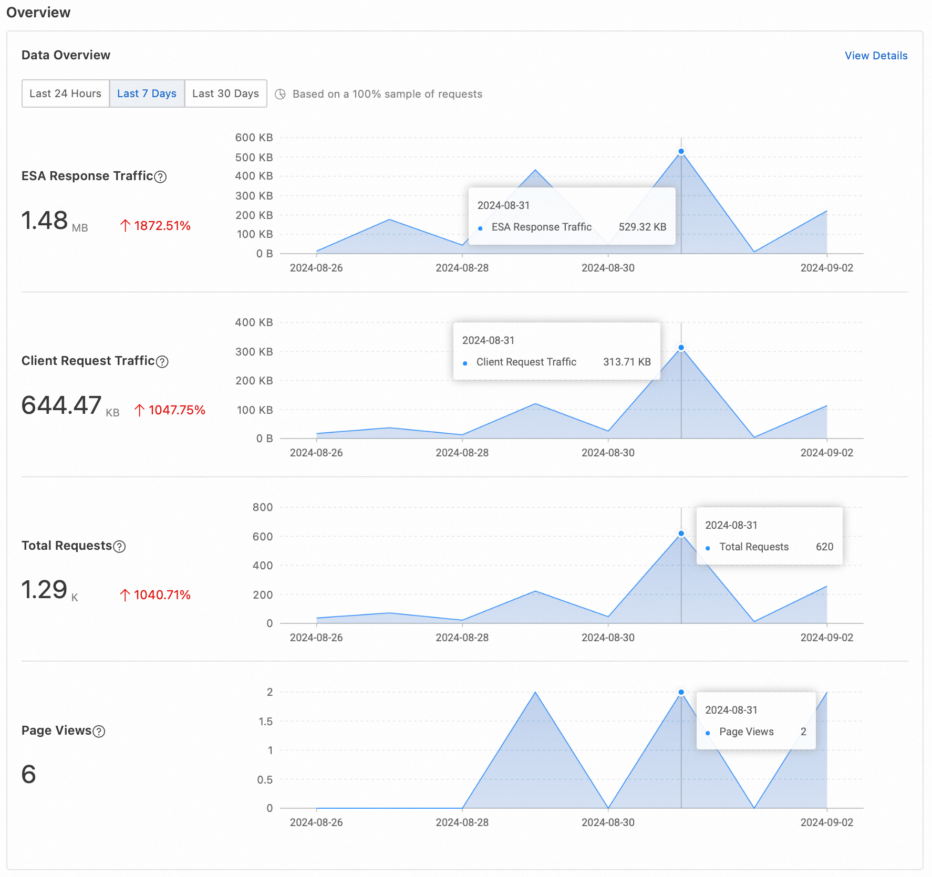Click the Overview page title

coord(38,13)
